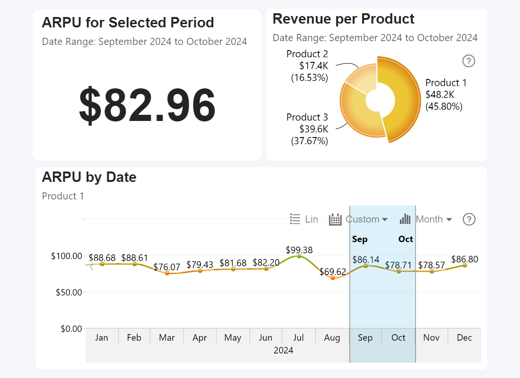Image resolution: width=520 pixels, height=378 pixels.
Task: Select Apr on the timeline axis
Action: click(x=199, y=337)
